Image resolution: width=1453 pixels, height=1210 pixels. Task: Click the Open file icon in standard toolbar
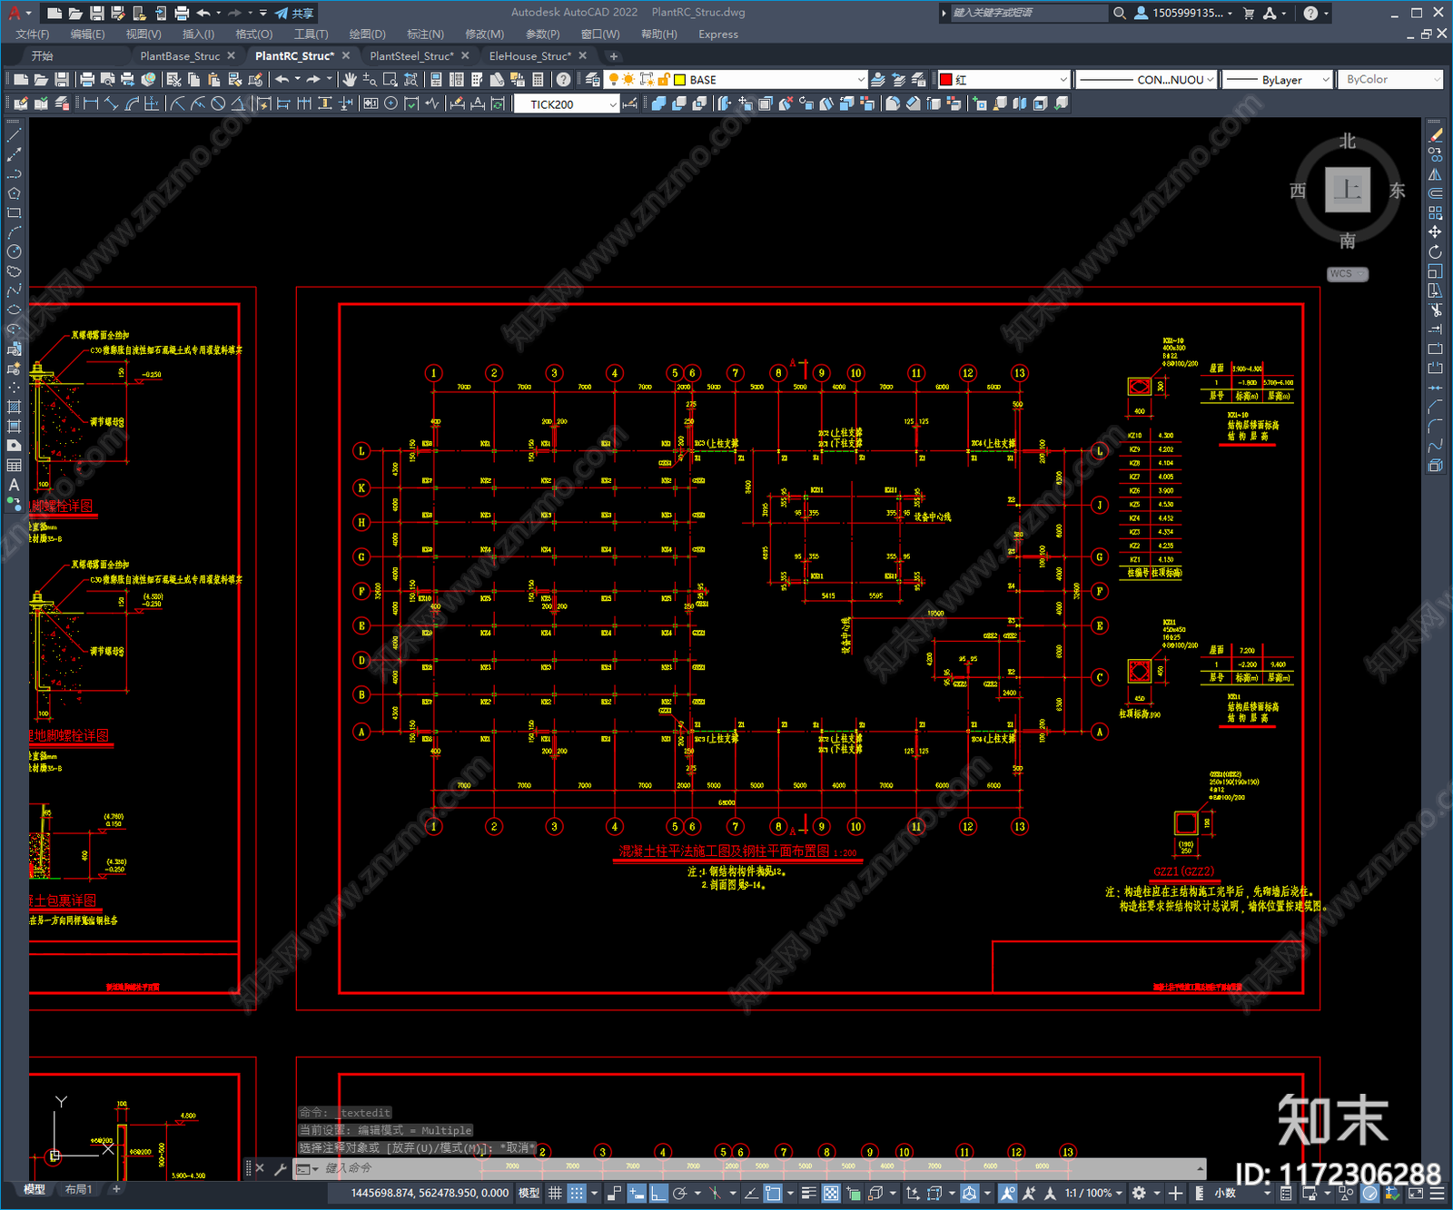[41, 80]
